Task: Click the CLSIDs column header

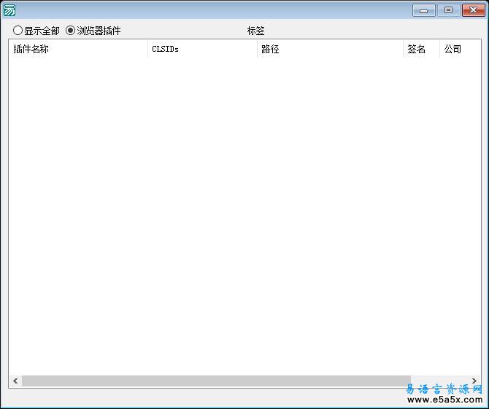Action: click(202, 49)
